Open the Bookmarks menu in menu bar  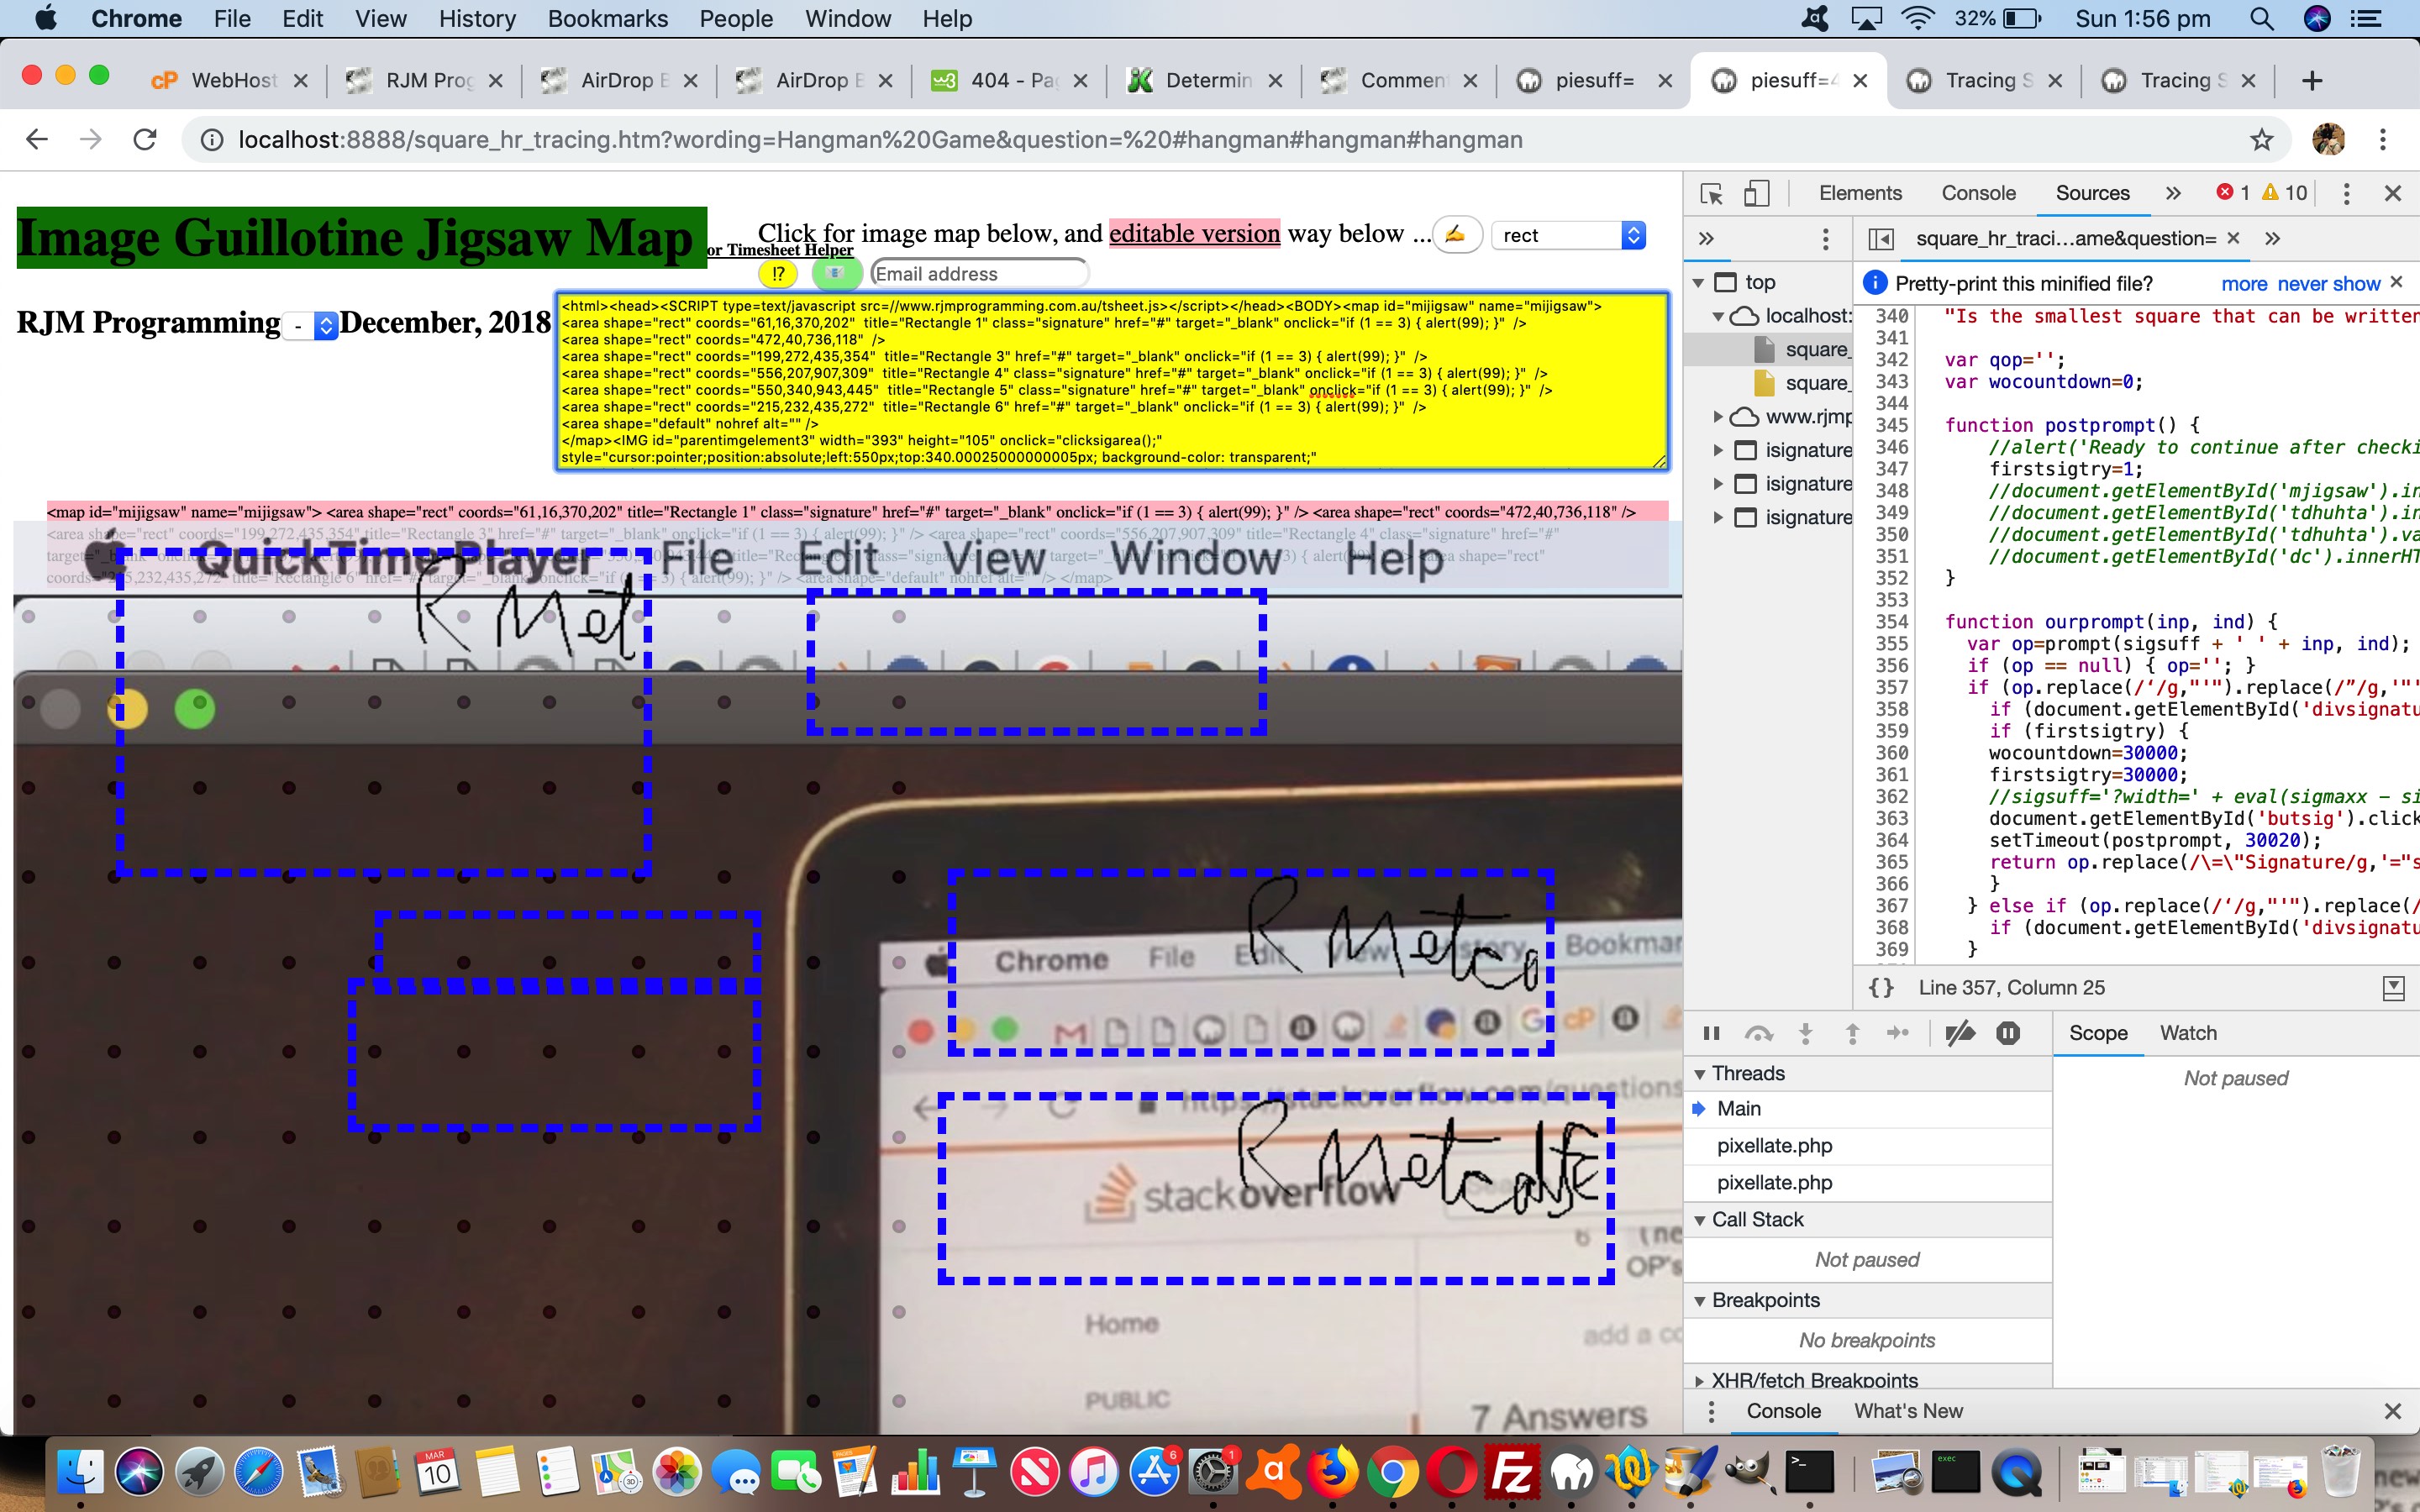click(x=607, y=19)
